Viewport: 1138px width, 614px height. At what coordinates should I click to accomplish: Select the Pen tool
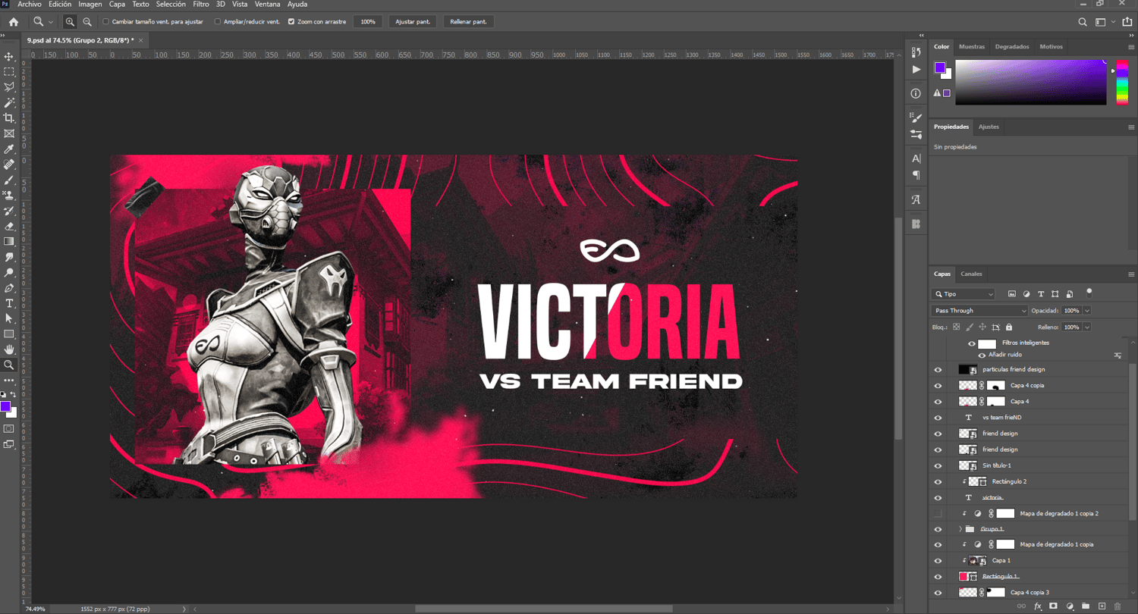(x=9, y=288)
